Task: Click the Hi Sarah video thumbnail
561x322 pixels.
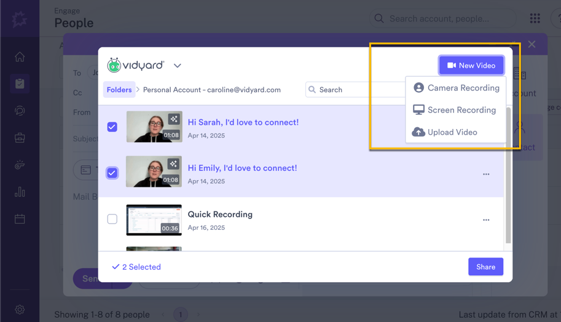Action: [x=154, y=127]
